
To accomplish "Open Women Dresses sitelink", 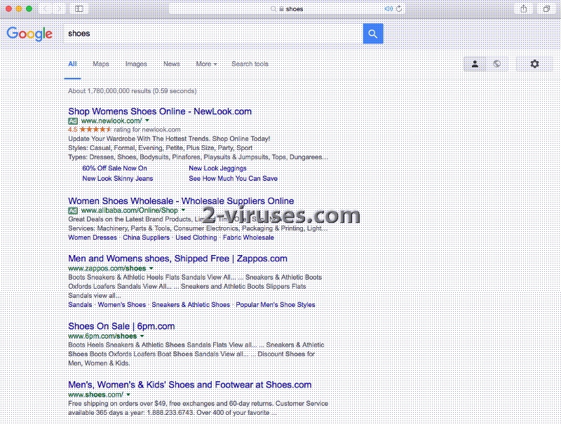I will 93,238.
